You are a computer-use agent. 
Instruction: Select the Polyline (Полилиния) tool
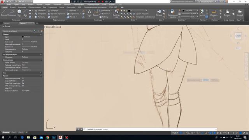pyautogui.click(x=12, y=12)
